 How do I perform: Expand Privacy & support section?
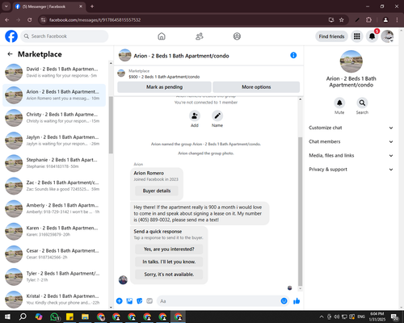click(351, 170)
